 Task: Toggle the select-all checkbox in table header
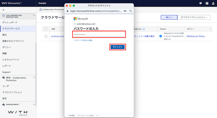(x=46, y=29)
